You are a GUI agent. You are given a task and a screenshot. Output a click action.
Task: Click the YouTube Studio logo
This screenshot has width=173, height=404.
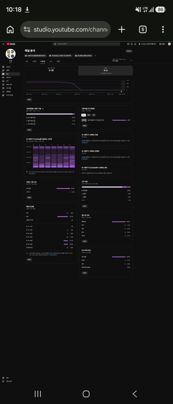pos(11,44)
